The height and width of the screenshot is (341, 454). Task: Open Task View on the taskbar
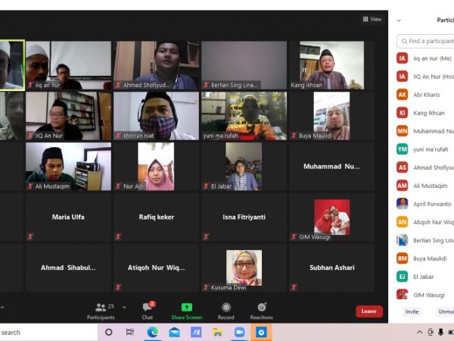130,332
